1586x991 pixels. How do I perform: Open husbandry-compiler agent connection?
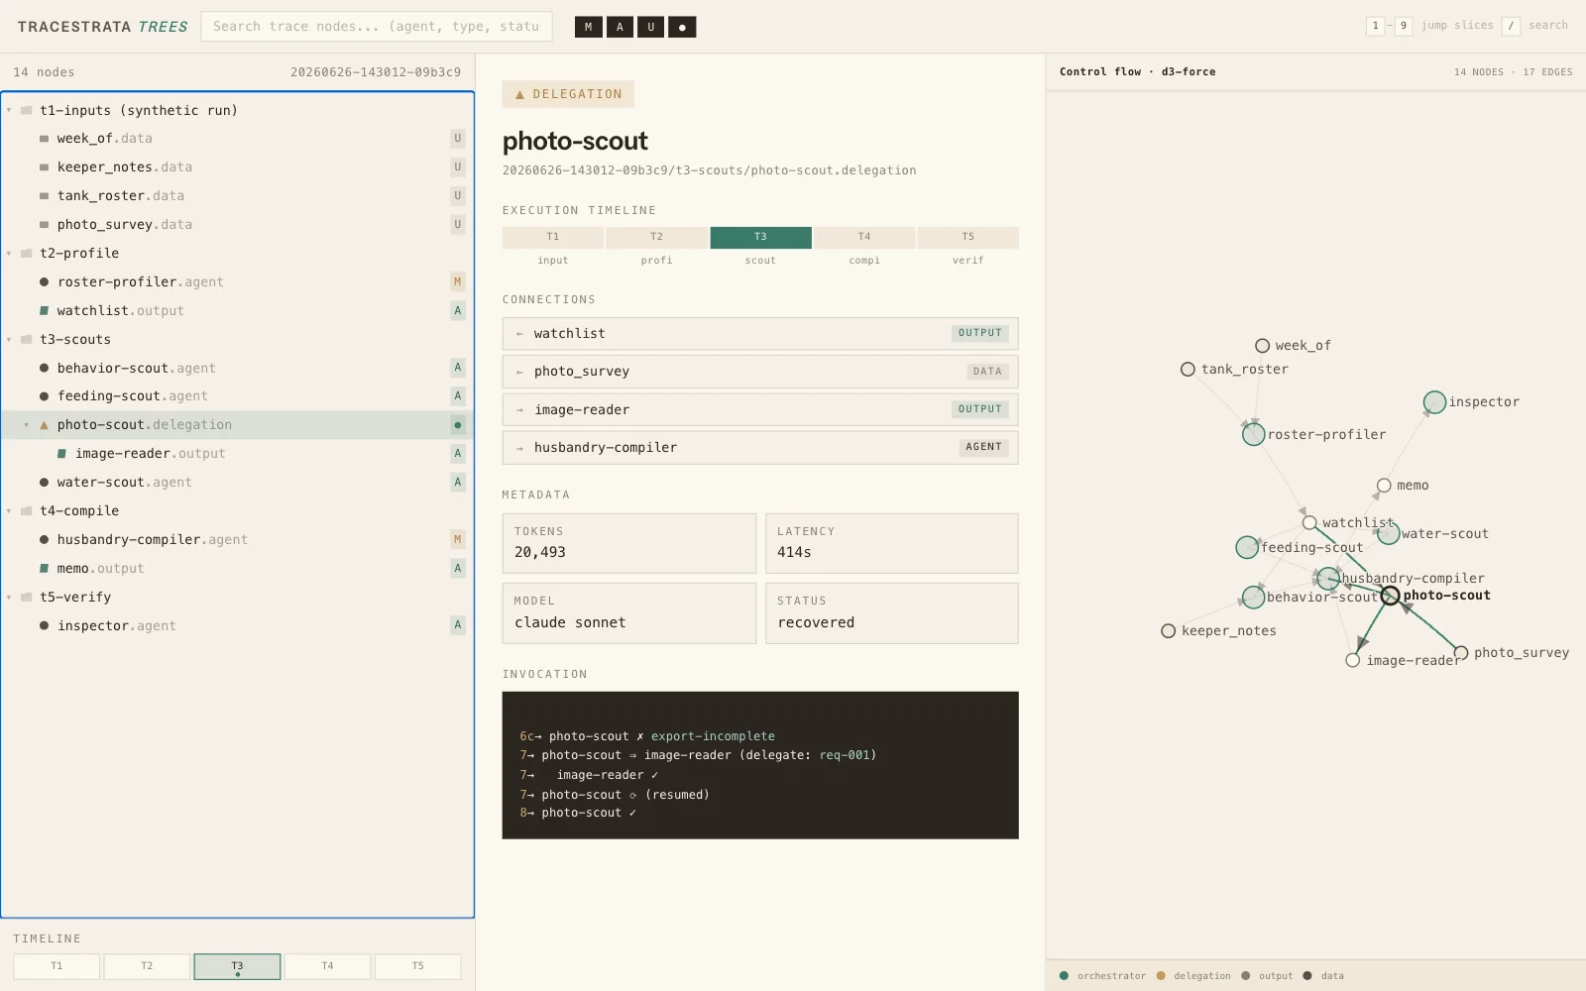tap(760, 448)
